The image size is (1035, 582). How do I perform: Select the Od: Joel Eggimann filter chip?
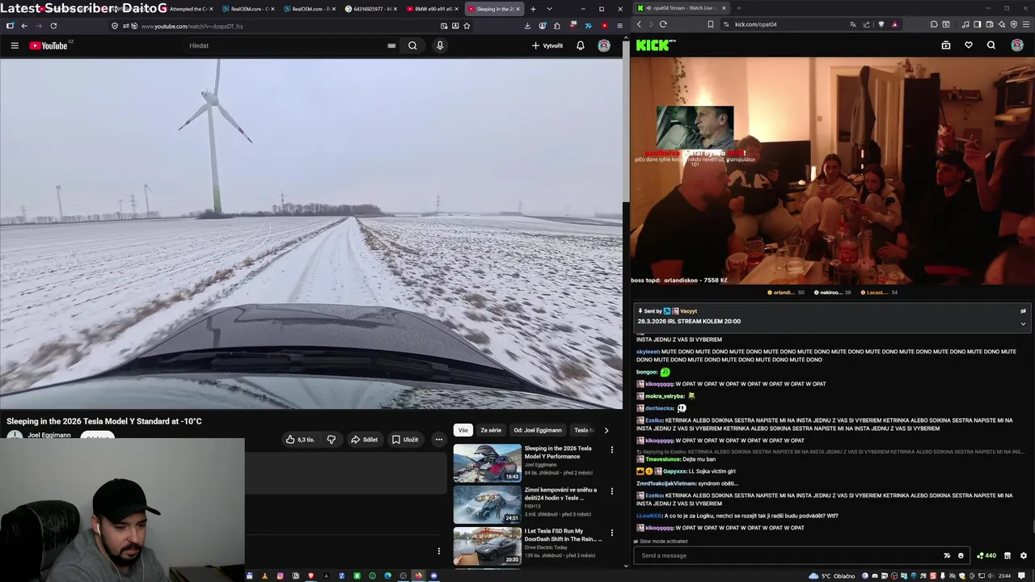tap(538, 430)
